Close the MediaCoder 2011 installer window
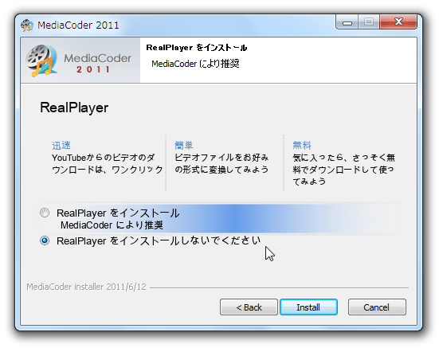Image resolution: width=439 pixels, height=348 pixels. pos(398,22)
